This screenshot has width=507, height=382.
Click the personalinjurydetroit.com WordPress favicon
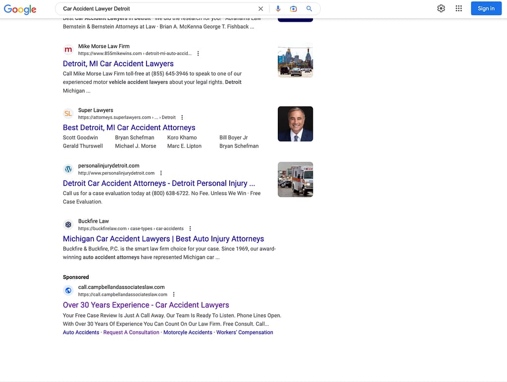pyautogui.click(x=68, y=169)
